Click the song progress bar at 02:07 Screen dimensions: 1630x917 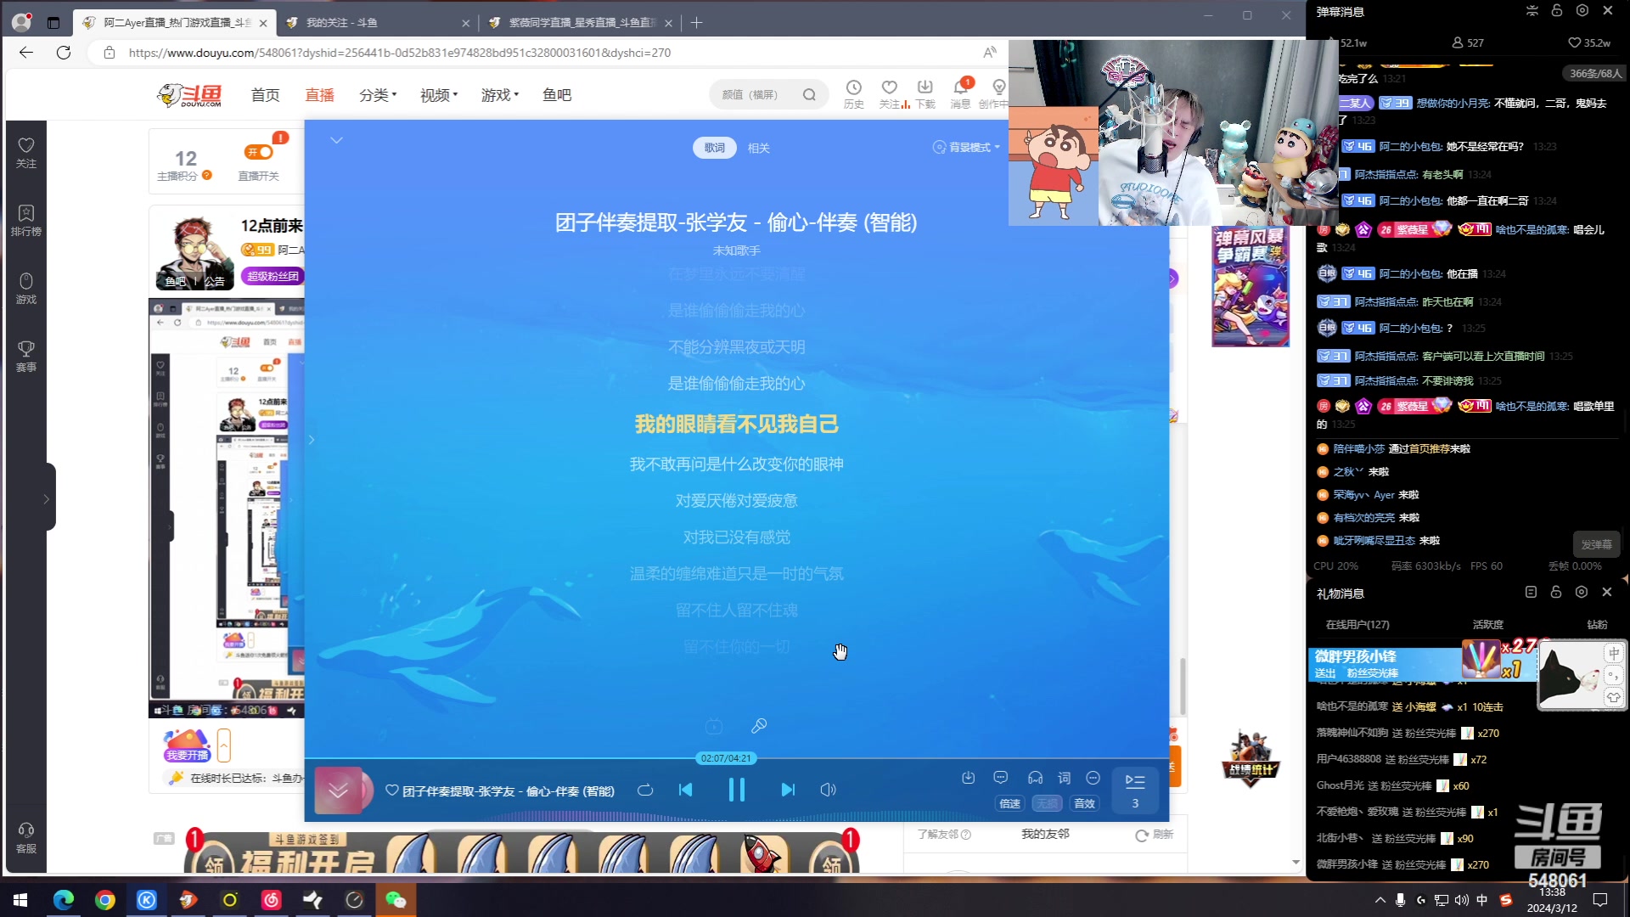tap(726, 758)
